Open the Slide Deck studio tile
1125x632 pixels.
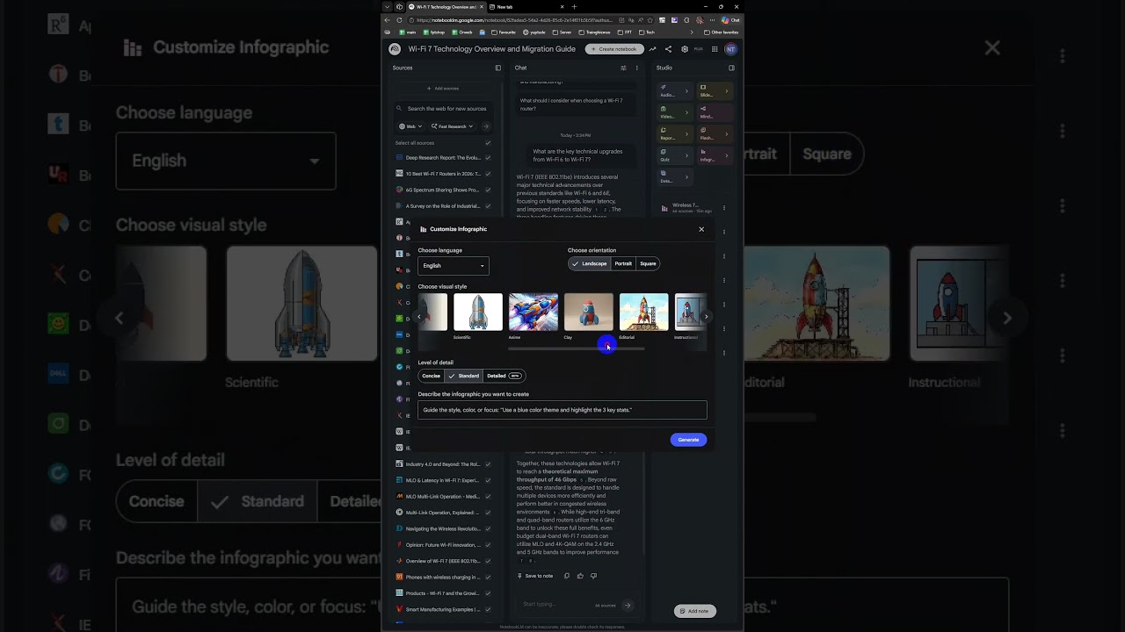715,91
